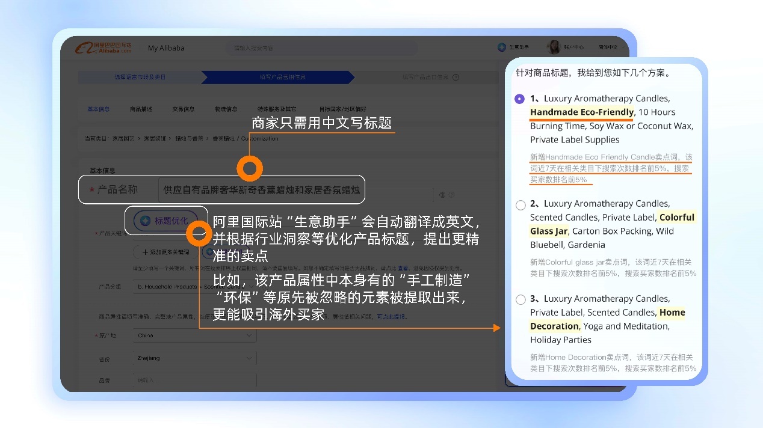
Task: Switch to the 物流信息 tab
Action: (x=226, y=109)
